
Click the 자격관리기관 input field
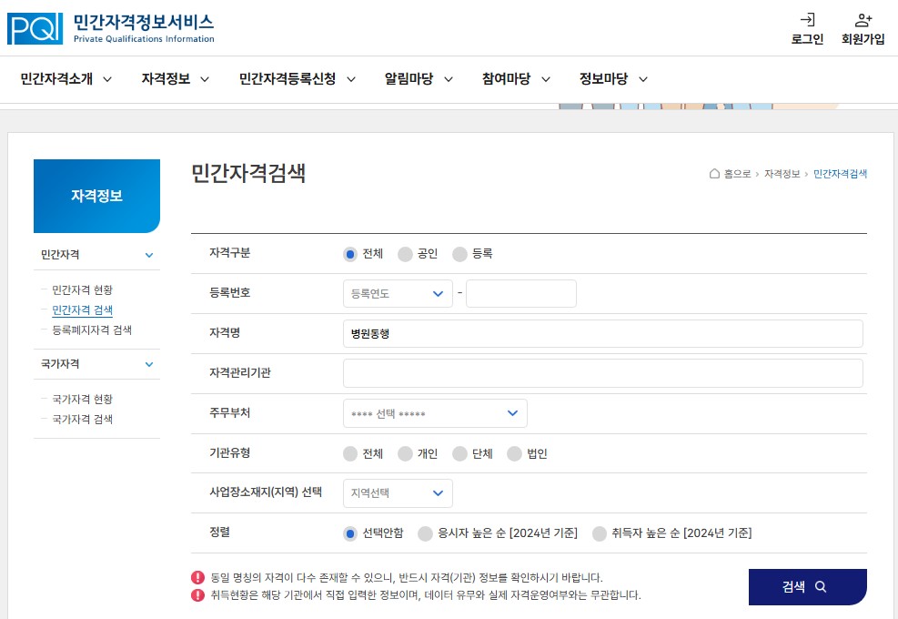pyautogui.click(x=603, y=373)
